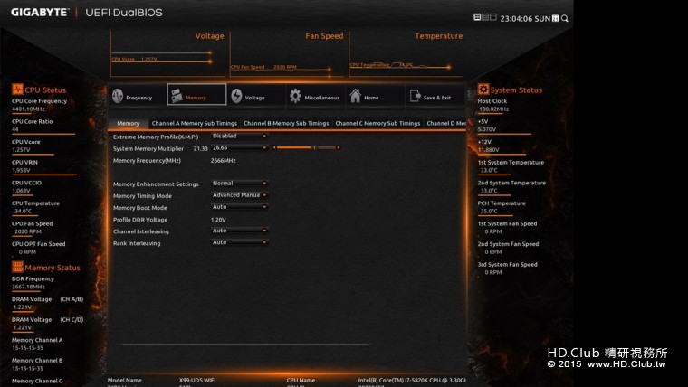Image resolution: width=688 pixels, height=387 pixels.
Task: Open Memory Boot Mode Auto dropdown
Action: tap(239, 207)
